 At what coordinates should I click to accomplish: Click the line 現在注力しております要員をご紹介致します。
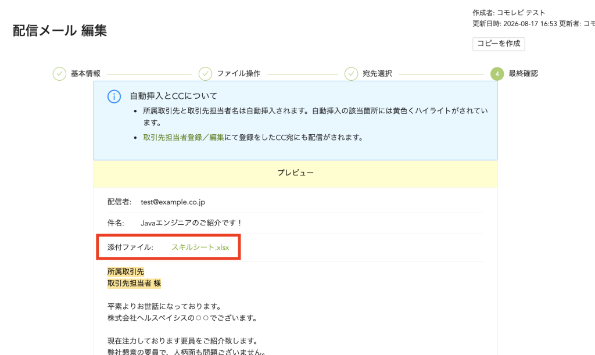tap(183, 341)
